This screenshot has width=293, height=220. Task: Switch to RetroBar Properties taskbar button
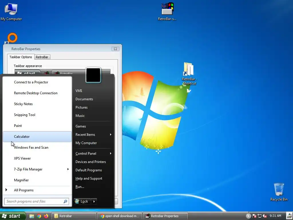pyautogui.click(x=165, y=216)
